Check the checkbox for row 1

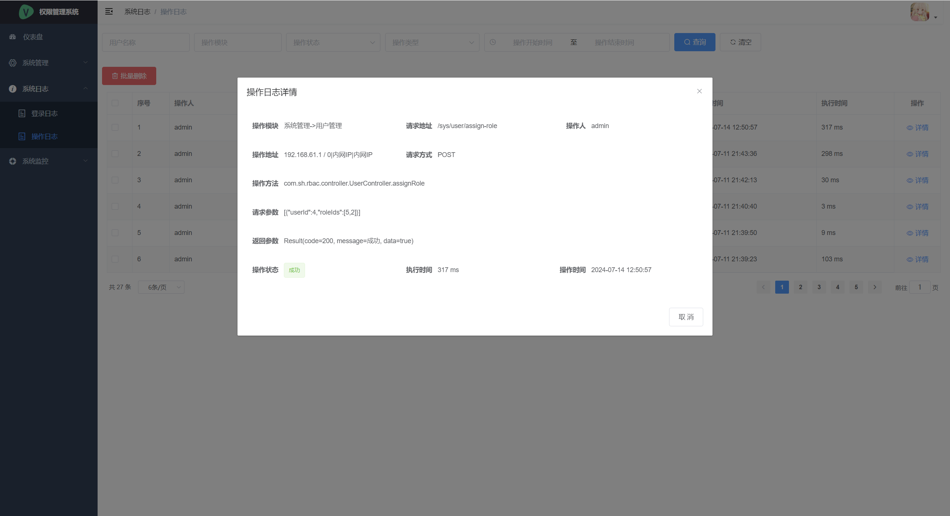click(x=115, y=127)
